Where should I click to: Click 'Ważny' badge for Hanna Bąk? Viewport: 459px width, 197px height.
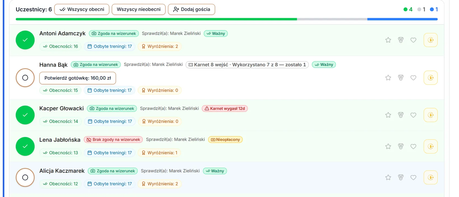[324, 65]
